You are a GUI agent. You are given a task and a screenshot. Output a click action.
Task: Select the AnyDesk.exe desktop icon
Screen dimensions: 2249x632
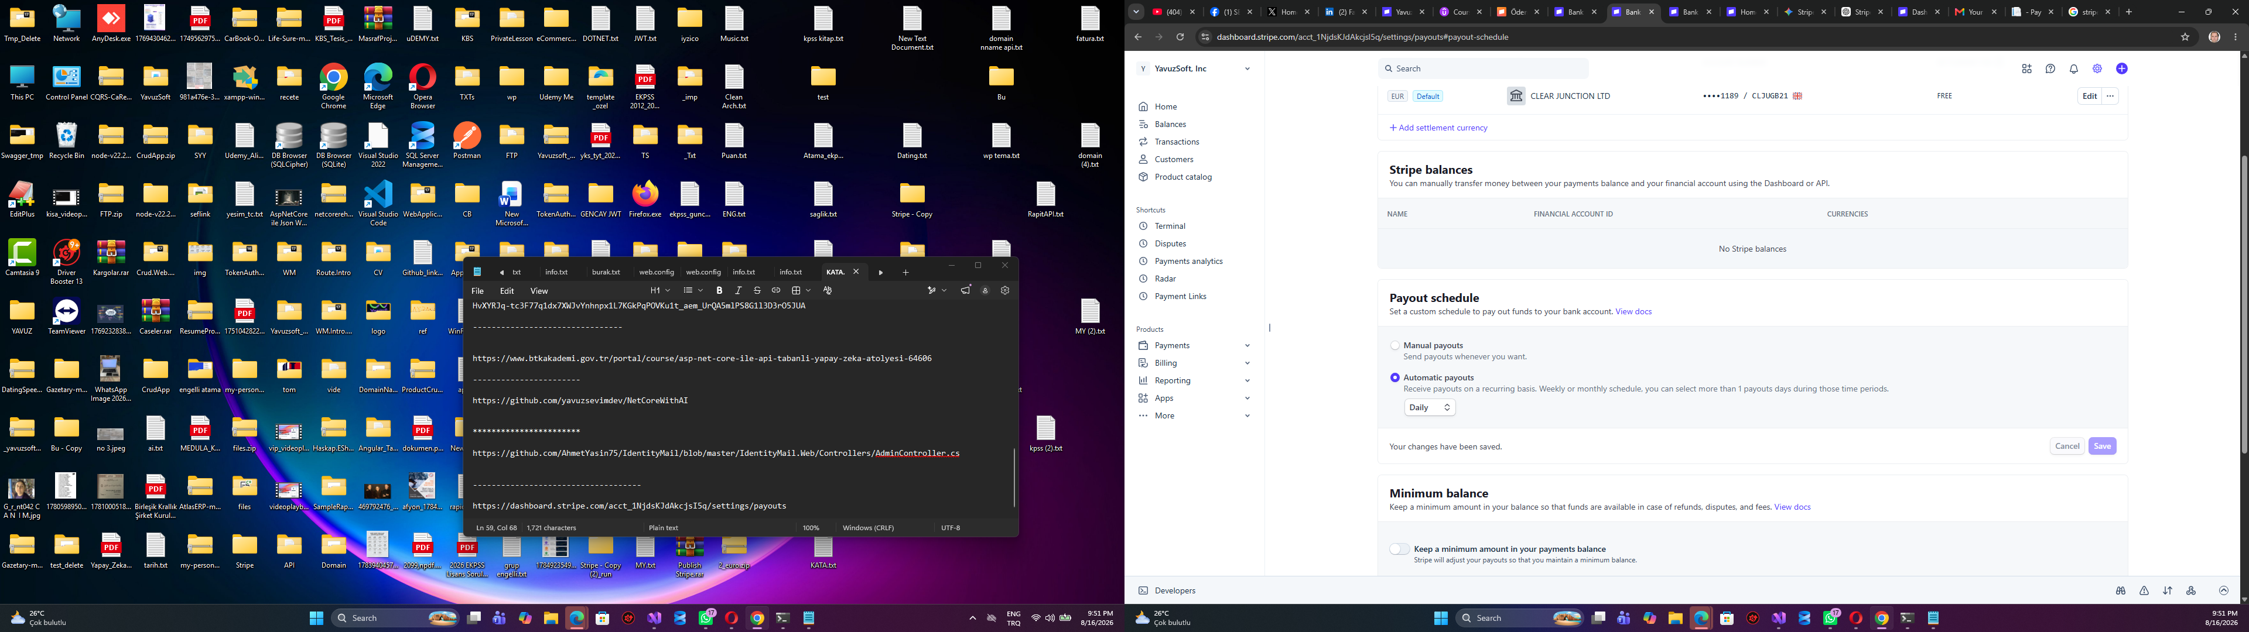pos(111,25)
